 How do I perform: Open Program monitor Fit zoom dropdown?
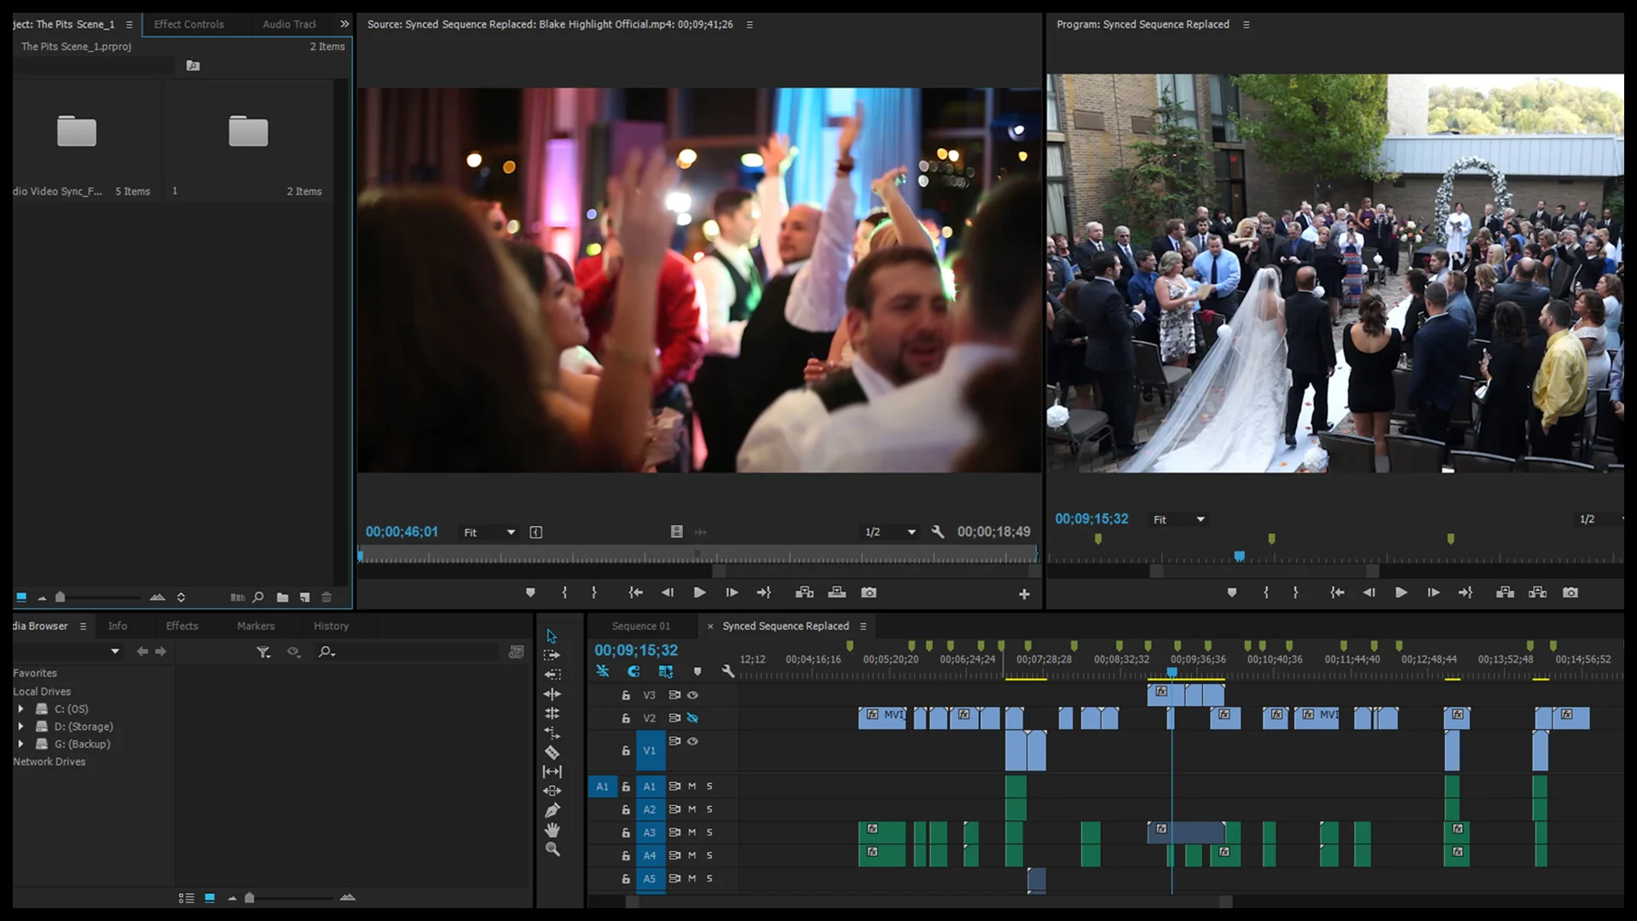(x=1179, y=519)
